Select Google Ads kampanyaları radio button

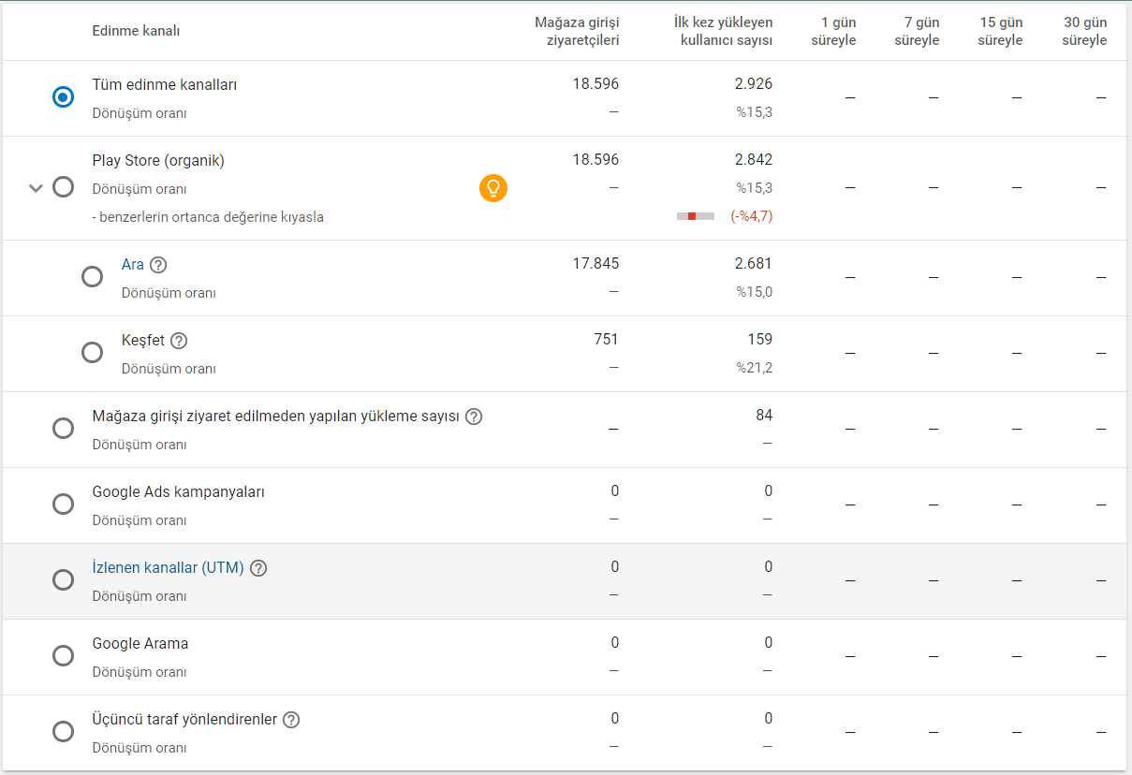point(63,504)
